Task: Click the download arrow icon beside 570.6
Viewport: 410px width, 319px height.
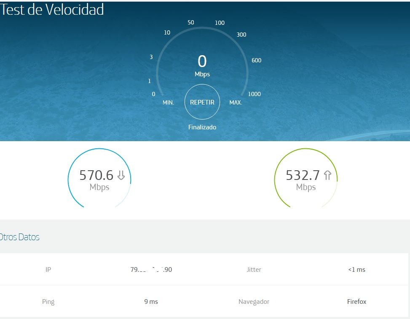Action: 121,175
